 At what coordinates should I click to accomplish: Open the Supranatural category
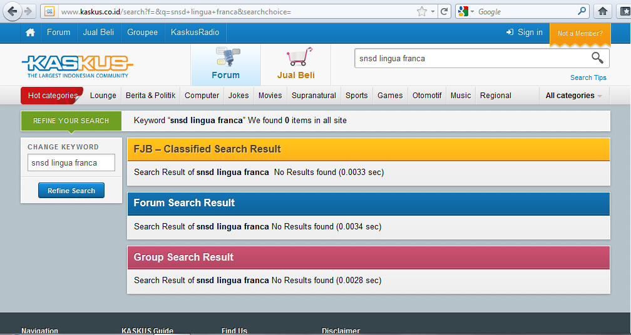pyautogui.click(x=314, y=96)
